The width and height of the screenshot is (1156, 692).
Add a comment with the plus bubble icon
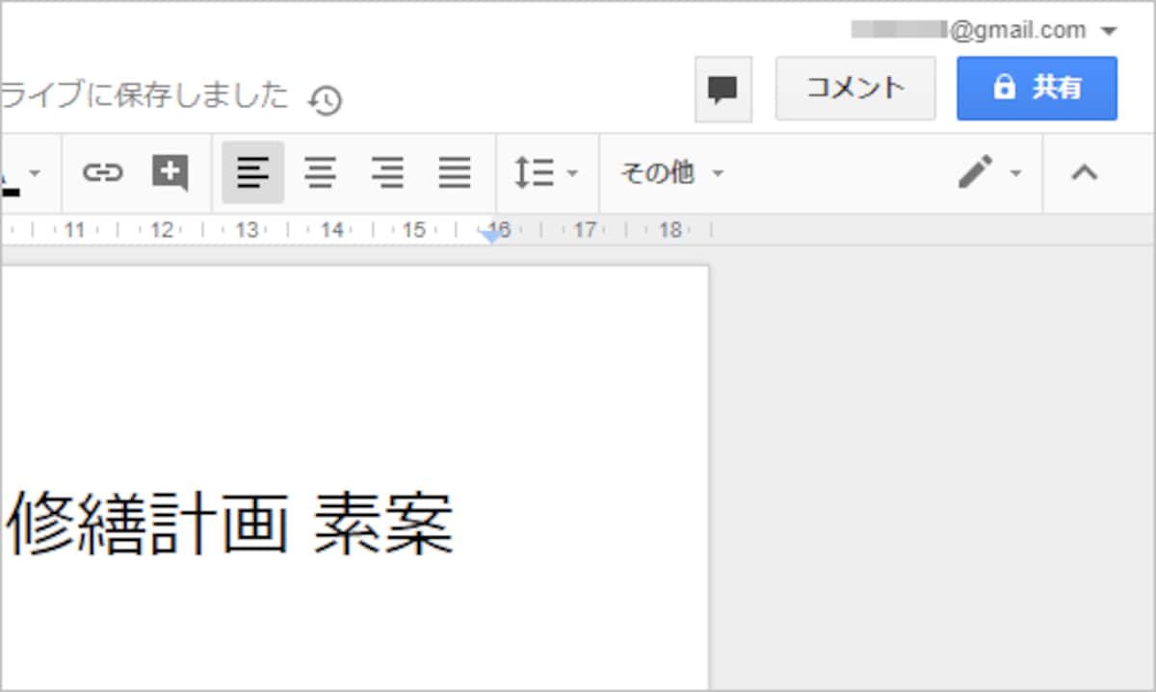click(x=170, y=173)
